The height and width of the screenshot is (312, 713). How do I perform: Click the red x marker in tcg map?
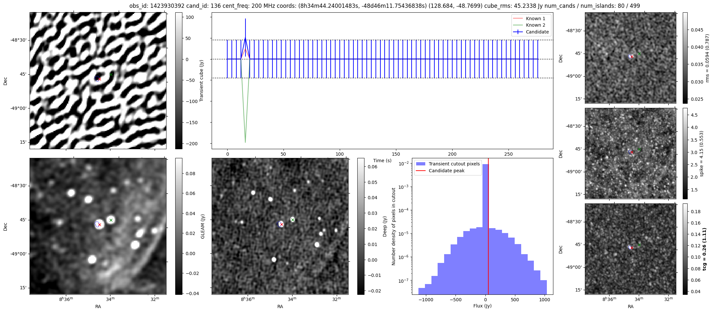click(x=632, y=248)
